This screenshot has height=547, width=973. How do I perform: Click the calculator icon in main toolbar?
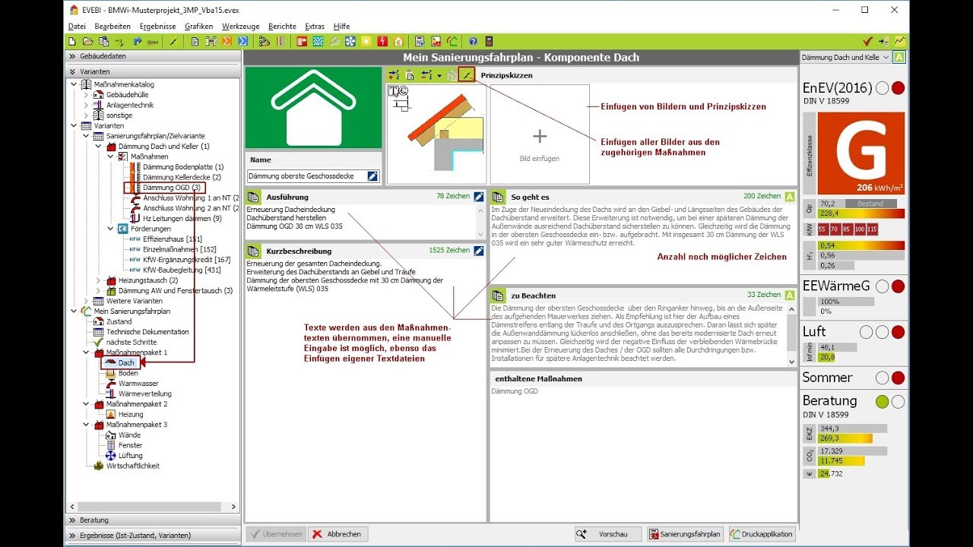pyautogui.click(x=489, y=42)
